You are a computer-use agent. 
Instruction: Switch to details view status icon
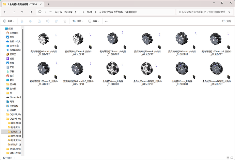coord(228,158)
